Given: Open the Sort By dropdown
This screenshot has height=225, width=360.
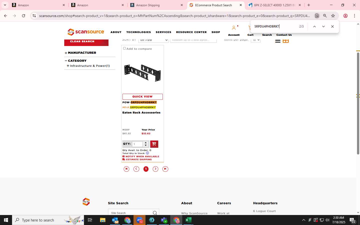Looking at the screenshot, I should [x=153, y=40].
